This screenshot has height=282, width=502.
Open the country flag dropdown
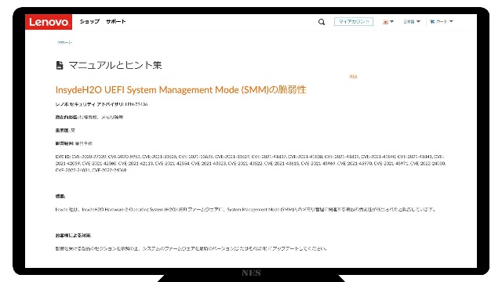point(388,22)
